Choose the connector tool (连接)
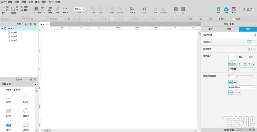The width and height of the screenshot is (257, 132). pos(50,9)
